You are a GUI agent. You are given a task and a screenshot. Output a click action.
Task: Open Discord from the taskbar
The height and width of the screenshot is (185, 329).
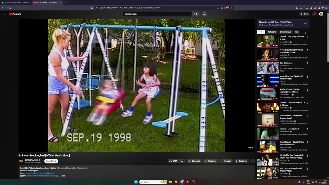182,182
